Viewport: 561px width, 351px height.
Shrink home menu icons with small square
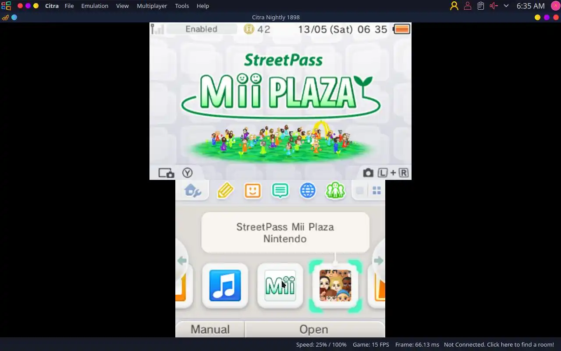pyautogui.click(x=359, y=191)
